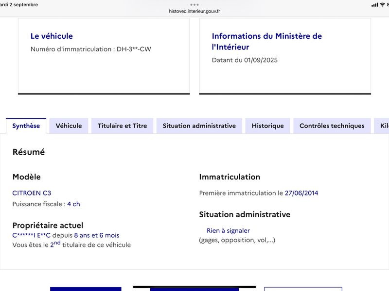Click the Rien à signaler status
389x291 pixels.
tap(228, 231)
